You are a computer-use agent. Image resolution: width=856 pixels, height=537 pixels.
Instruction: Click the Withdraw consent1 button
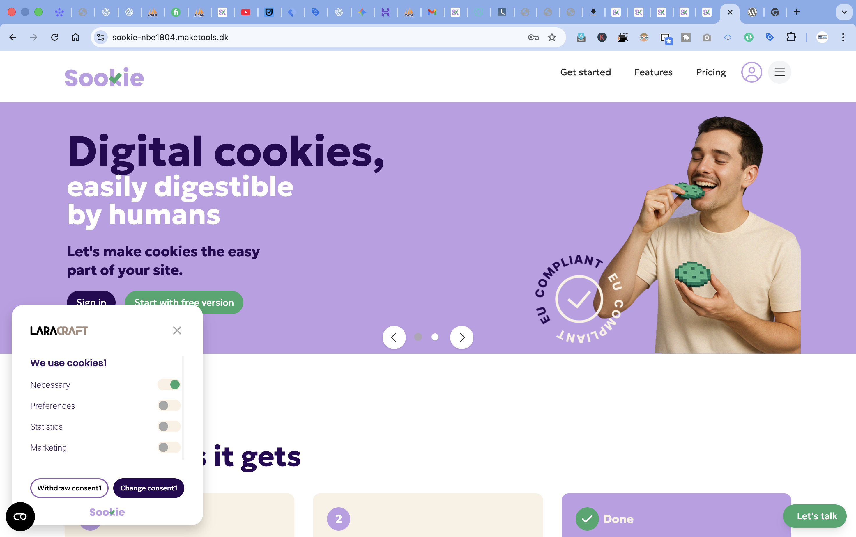click(69, 488)
